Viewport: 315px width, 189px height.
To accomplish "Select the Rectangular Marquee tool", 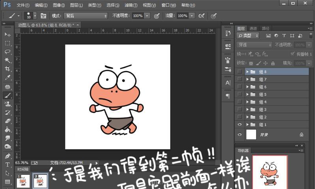I will (7, 43).
